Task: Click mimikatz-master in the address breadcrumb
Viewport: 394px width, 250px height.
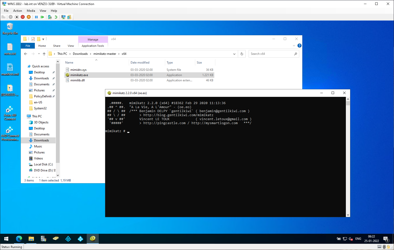Action: pos(105,54)
